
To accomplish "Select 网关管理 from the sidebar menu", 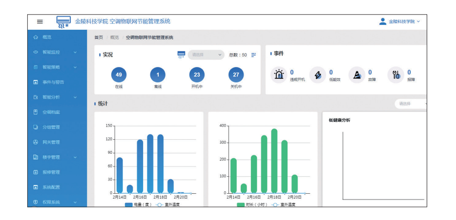I will (51, 142).
